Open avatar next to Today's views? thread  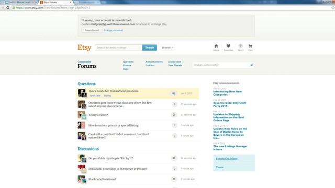[82, 115]
